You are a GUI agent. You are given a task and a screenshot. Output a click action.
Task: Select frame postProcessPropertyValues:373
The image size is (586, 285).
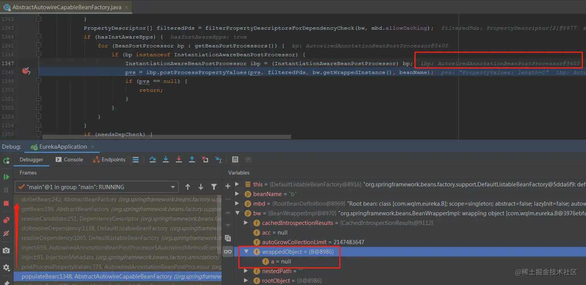coord(118,267)
